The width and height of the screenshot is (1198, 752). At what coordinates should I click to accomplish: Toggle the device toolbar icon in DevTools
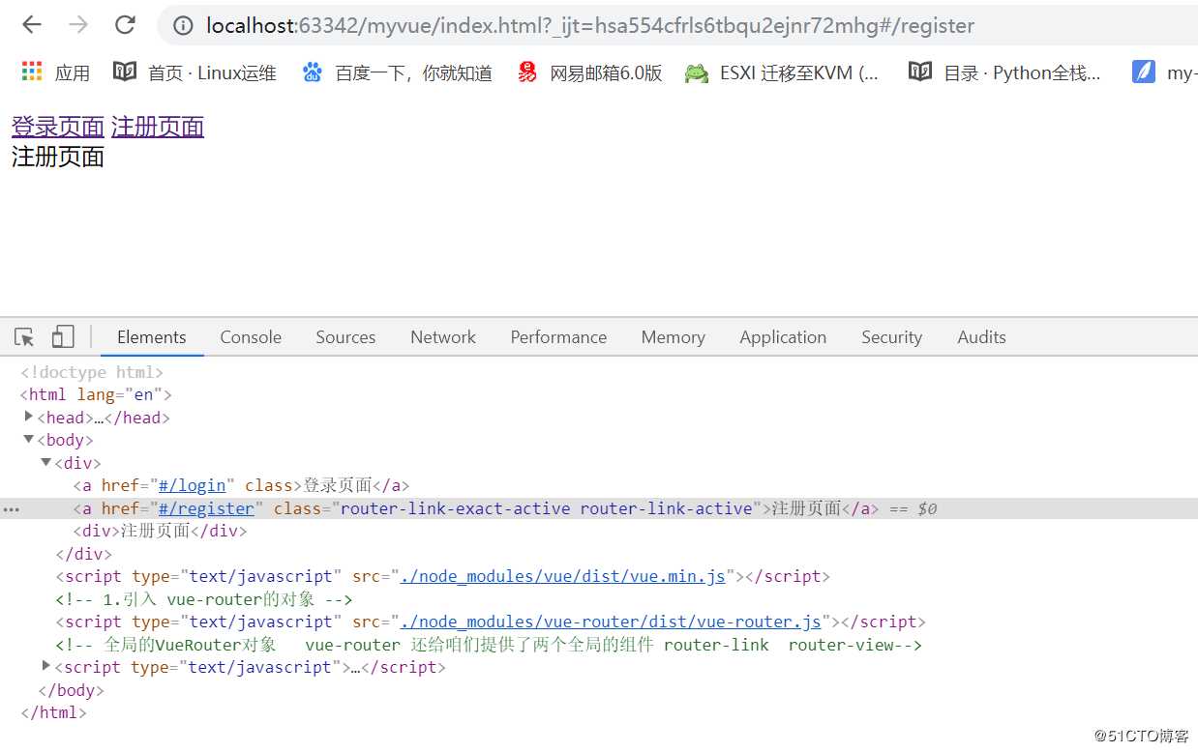[63, 336]
